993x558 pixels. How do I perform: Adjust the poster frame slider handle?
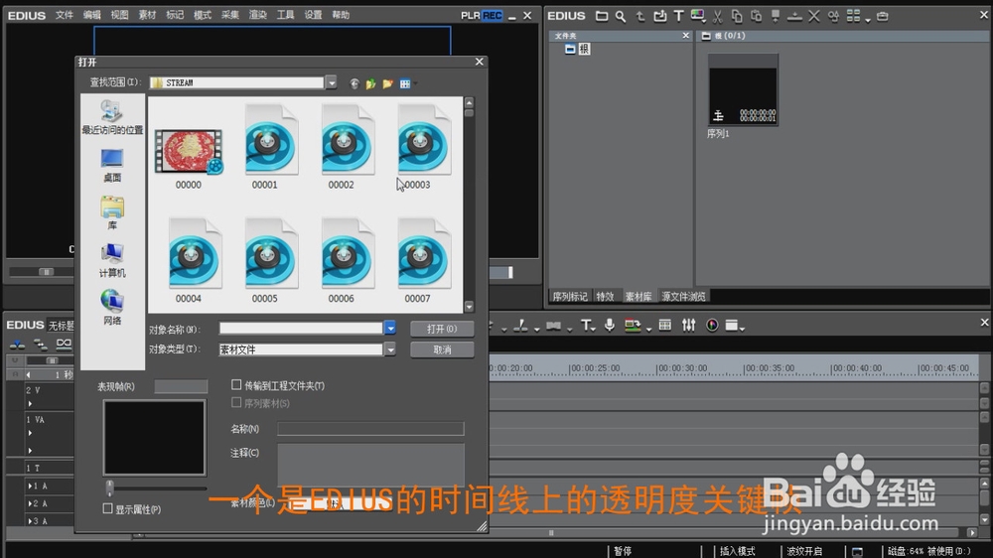[109, 488]
